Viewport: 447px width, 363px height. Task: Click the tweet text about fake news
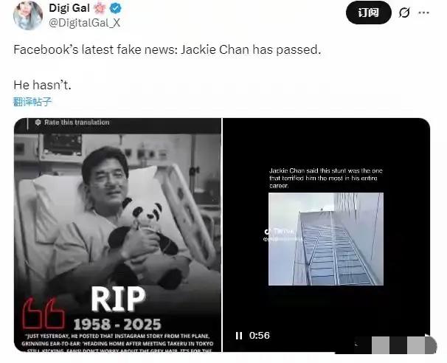[167, 49]
